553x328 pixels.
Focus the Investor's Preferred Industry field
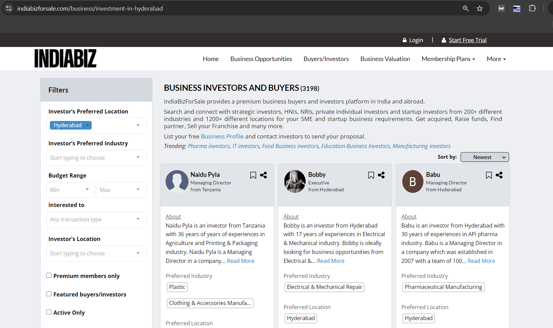96,158
